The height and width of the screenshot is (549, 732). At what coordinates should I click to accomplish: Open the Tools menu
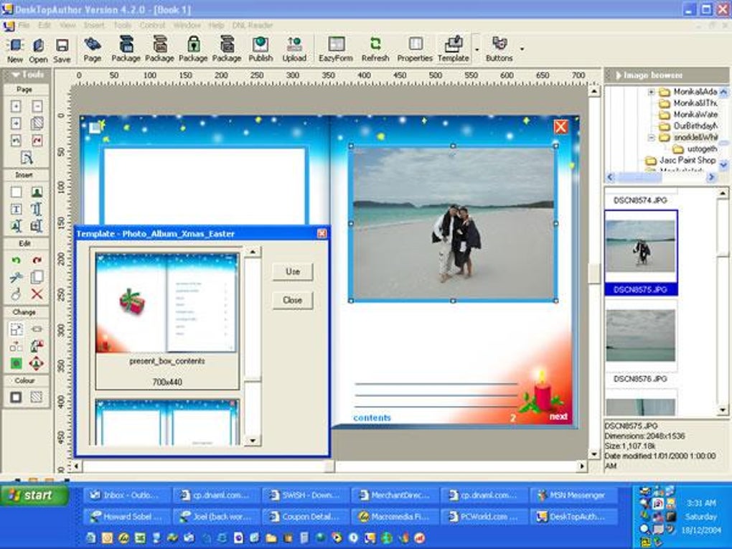point(122,25)
